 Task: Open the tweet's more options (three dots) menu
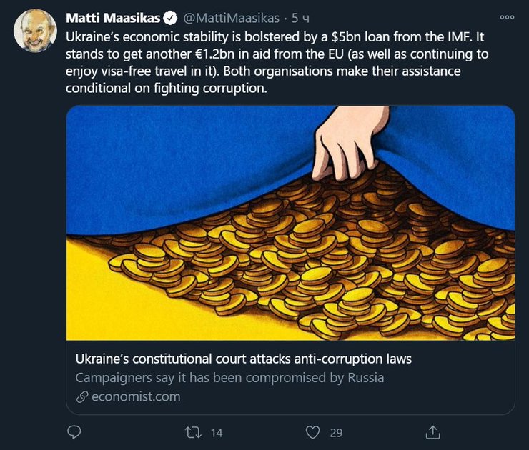tap(507, 17)
